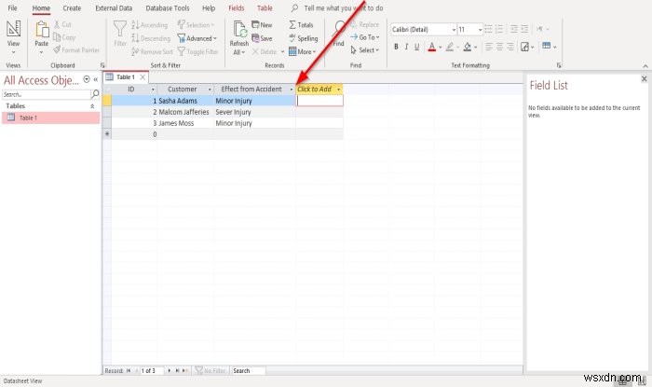Click Tell me what you want to do box
The image size is (652, 387).
344,7
